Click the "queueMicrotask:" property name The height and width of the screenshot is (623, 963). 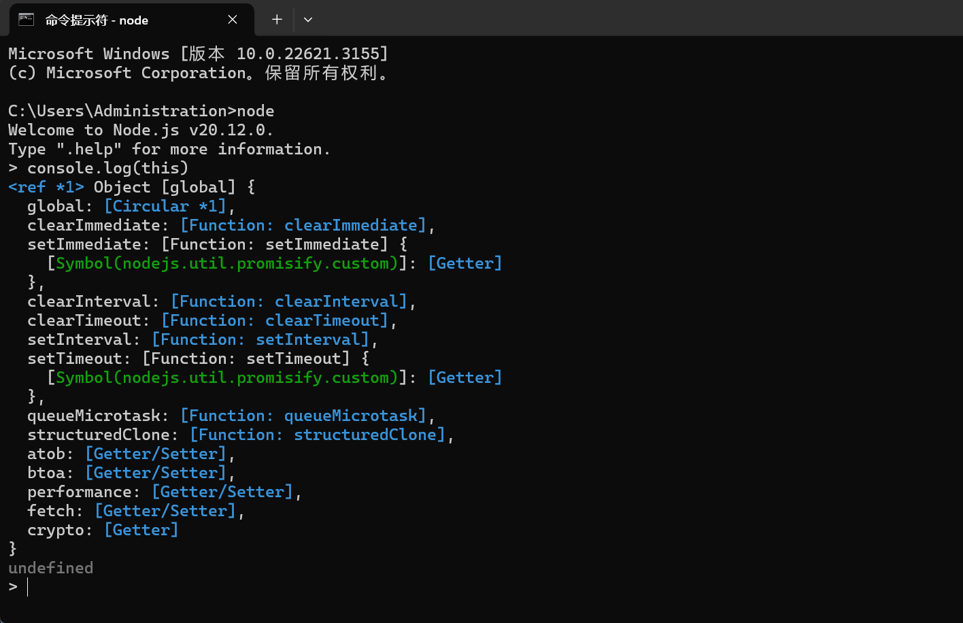(x=99, y=416)
